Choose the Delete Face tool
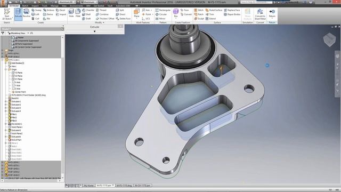341x192 pixels. click(x=123, y=19)
